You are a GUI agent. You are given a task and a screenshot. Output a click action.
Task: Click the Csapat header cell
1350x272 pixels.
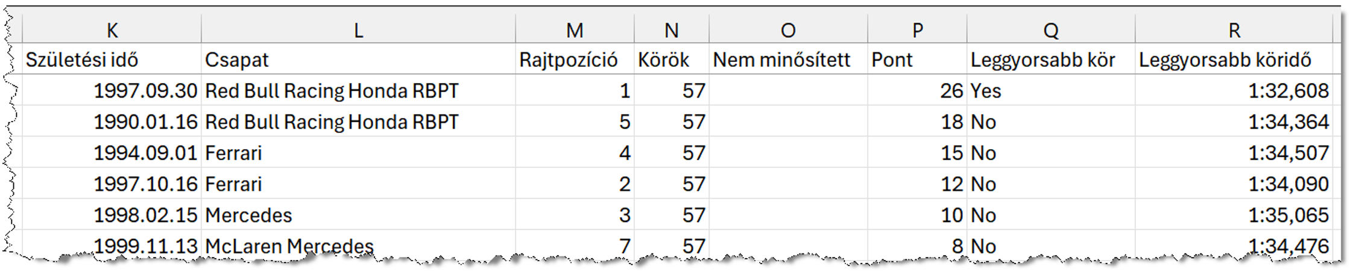(358, 60)
